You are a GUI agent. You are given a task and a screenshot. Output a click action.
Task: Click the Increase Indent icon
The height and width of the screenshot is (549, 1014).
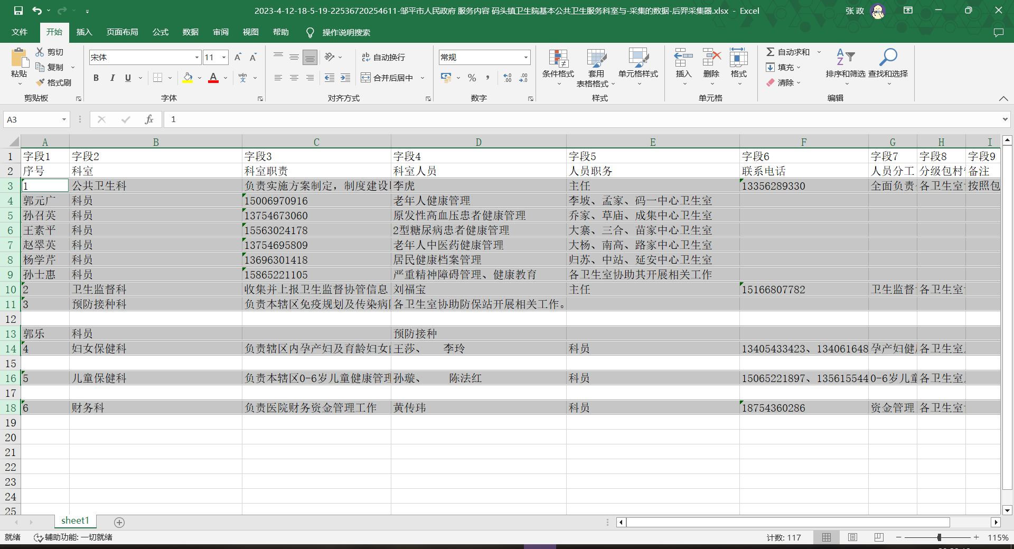pyautogui.click(x=345, y=78)
